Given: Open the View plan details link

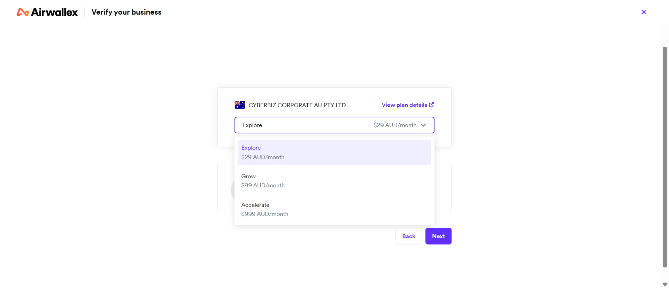Looking at the screenshot, I should pos(404,105).
